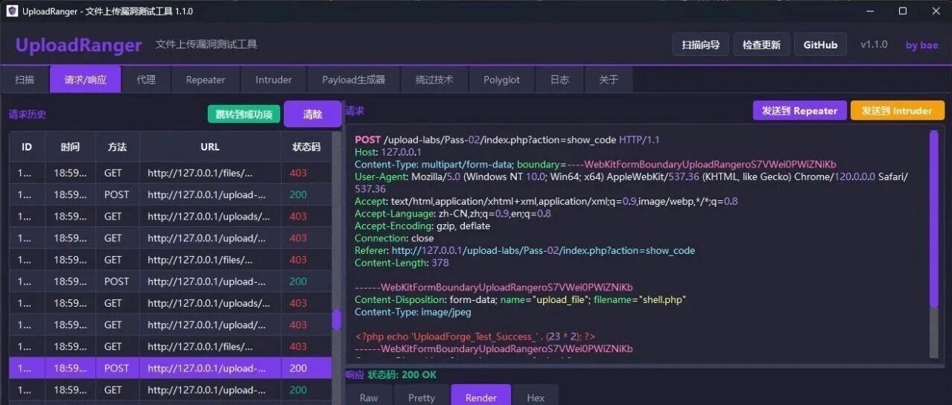Open the 扫描 tab
The height and width of the screenshot is (405, 952).
coord(25,80)
